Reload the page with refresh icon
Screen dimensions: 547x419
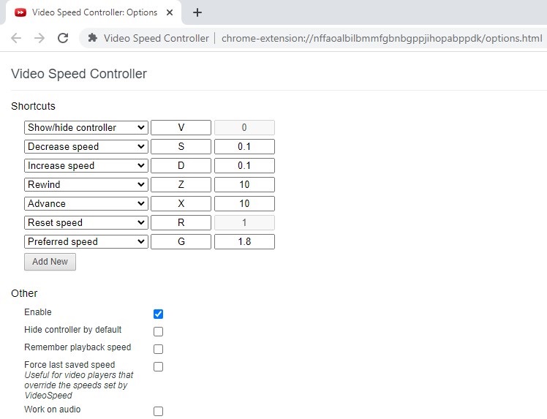(x=63, y=38)
